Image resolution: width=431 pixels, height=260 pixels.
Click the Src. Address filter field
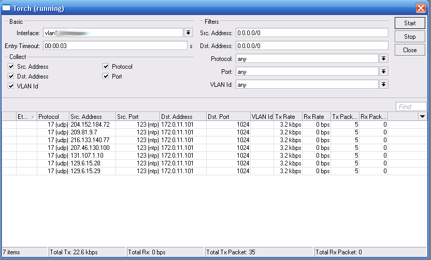[312, 33]
